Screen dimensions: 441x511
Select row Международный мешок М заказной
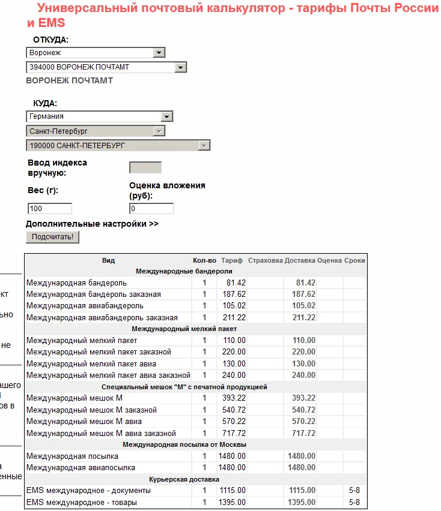click(x=196, y=410)
